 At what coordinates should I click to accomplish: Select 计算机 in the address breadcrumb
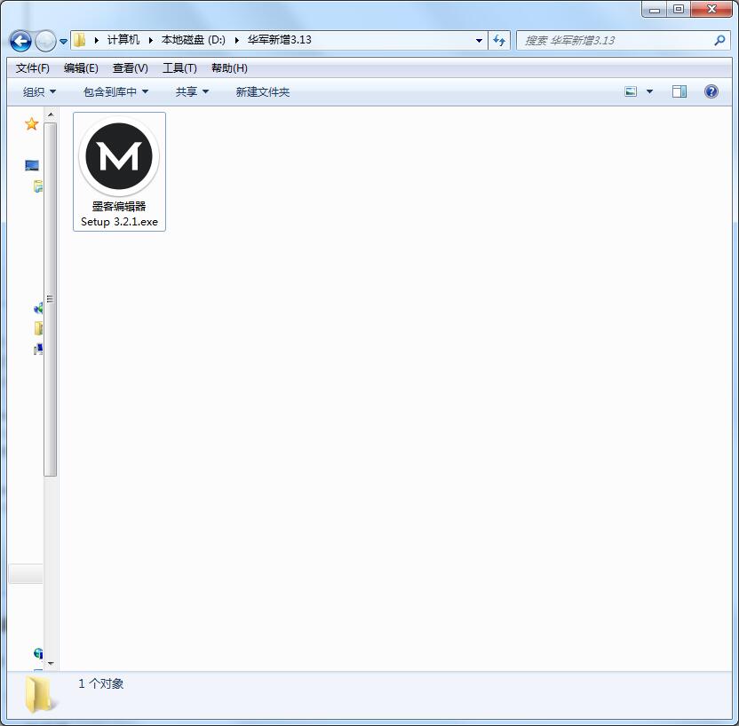[123, 40]
